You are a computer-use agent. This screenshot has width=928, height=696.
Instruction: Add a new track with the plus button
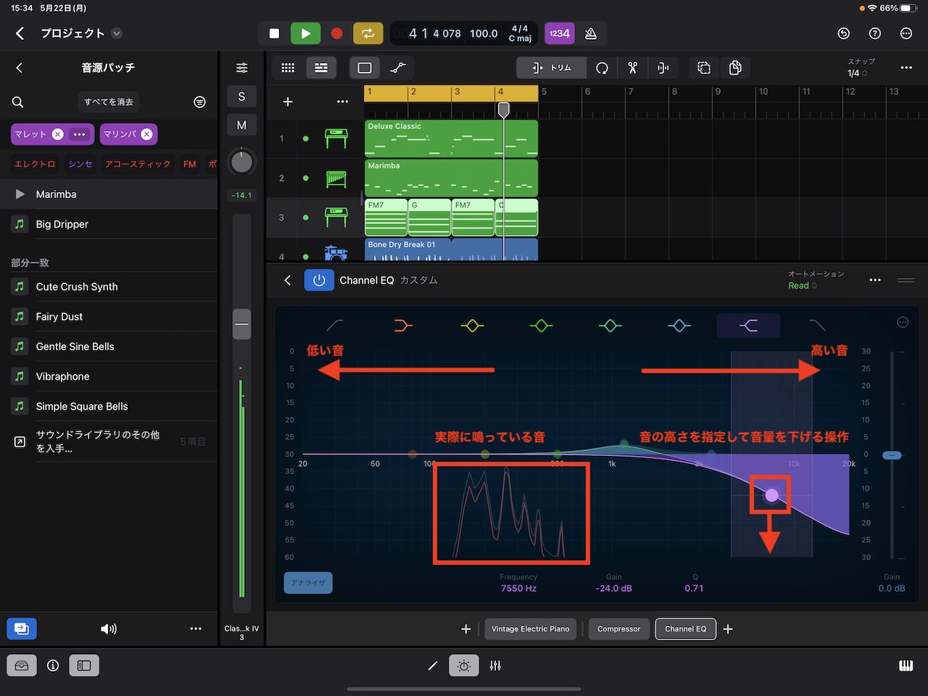[x=288, y=101]
